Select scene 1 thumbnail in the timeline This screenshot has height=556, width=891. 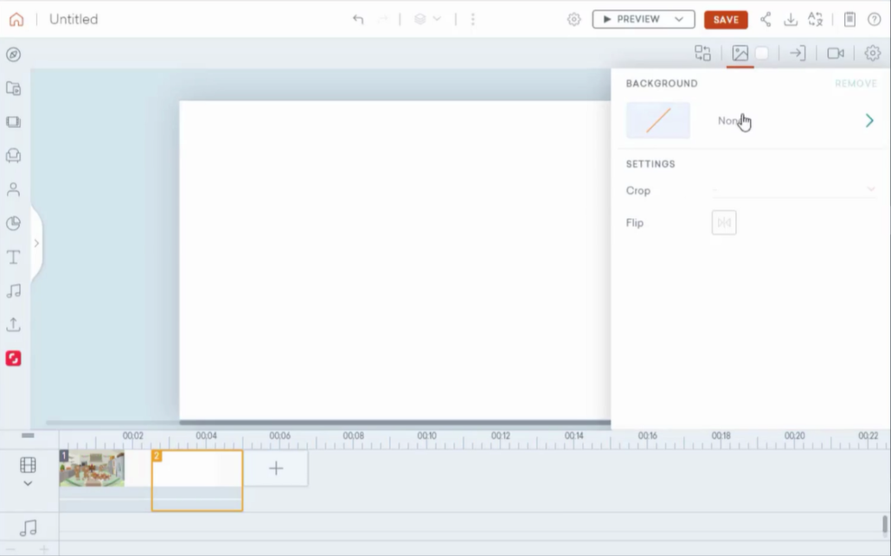click(92, 469)
